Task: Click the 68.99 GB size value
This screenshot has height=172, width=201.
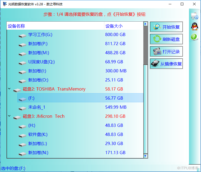Action: pos(114,62)
